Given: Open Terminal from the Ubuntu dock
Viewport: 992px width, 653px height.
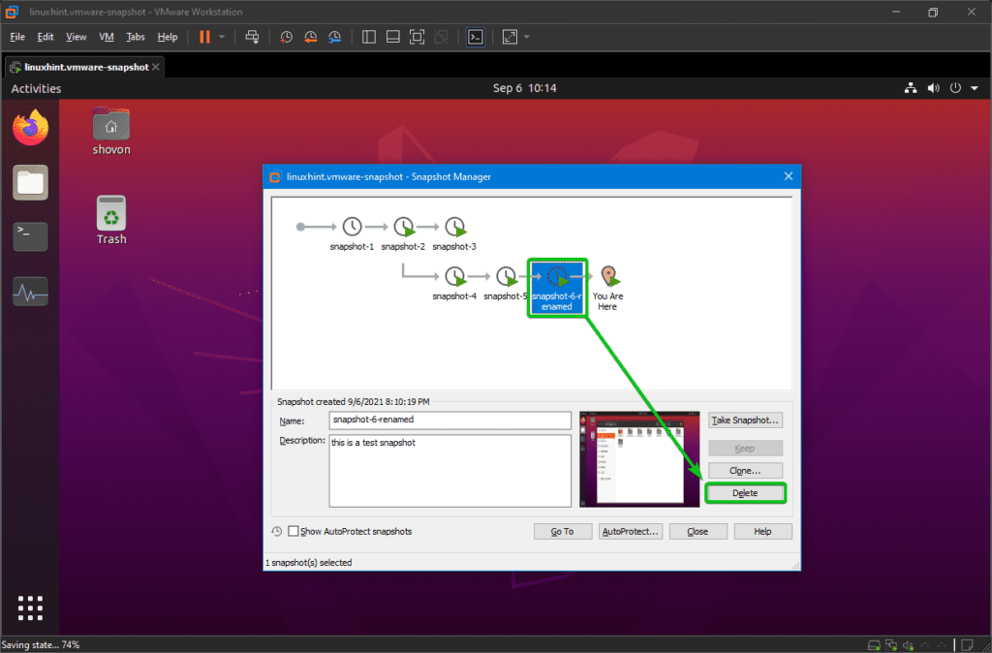Looking at the screenshot, I should point(30,236).
